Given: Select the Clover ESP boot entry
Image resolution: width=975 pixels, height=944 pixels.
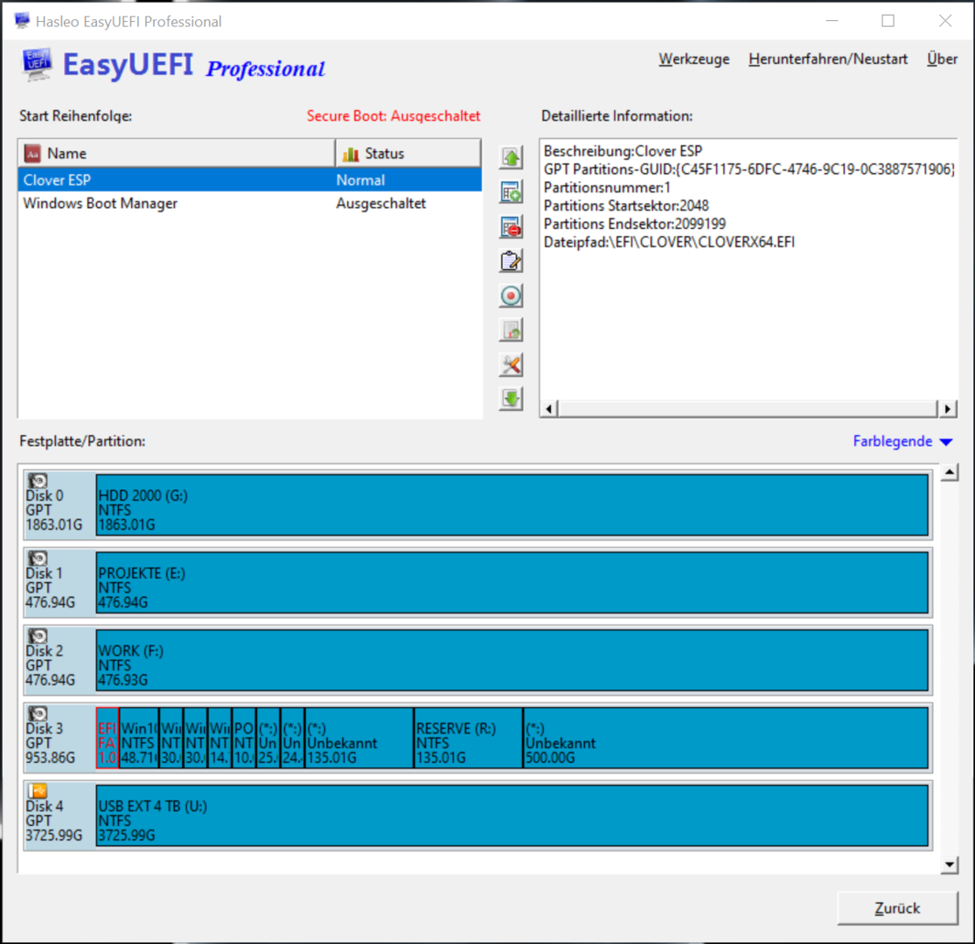Looking at the screenshot, I should (249, 180).
